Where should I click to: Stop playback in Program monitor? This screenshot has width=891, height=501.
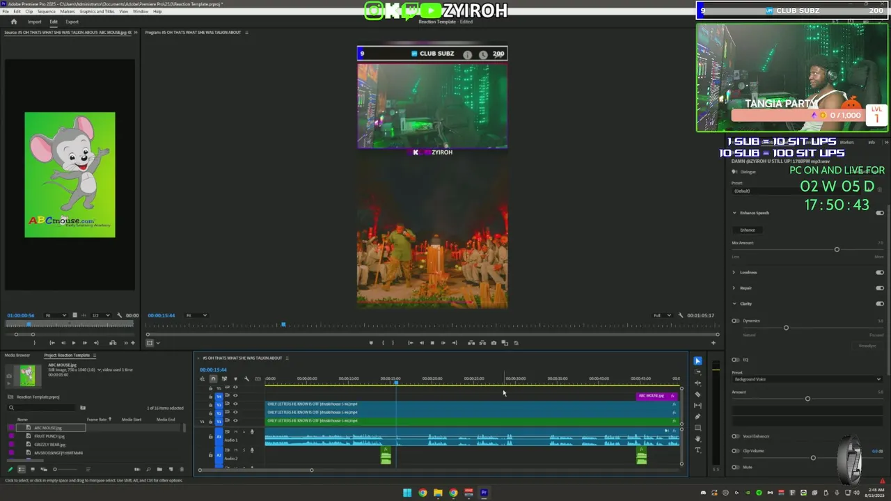432,342
